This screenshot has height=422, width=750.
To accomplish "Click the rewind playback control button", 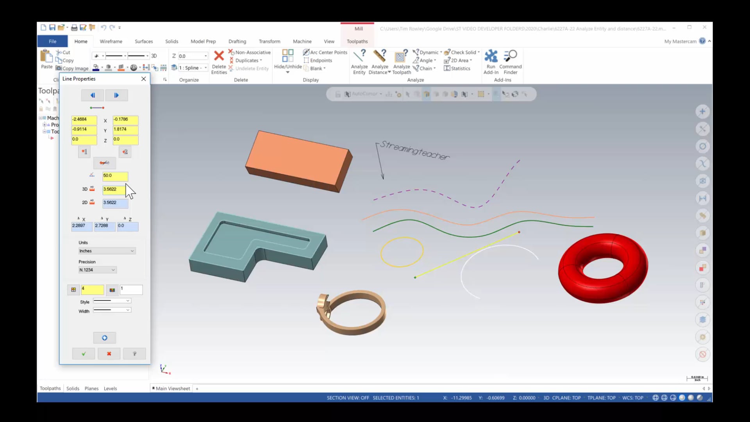I will (x=93, y=95).
